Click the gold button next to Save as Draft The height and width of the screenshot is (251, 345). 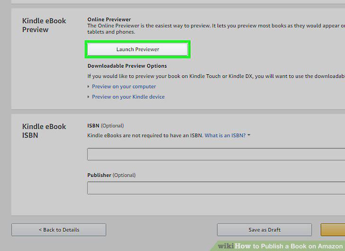pyautogui.click(x=333, y=230)
